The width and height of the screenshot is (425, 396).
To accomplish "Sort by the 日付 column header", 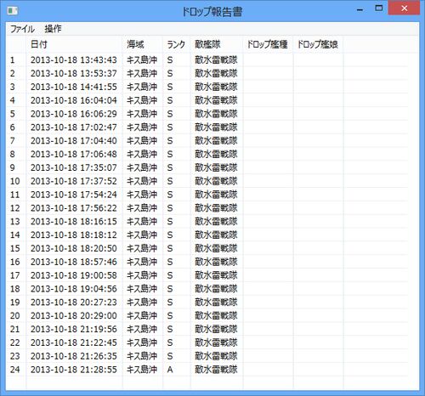I will pos(75,44).
